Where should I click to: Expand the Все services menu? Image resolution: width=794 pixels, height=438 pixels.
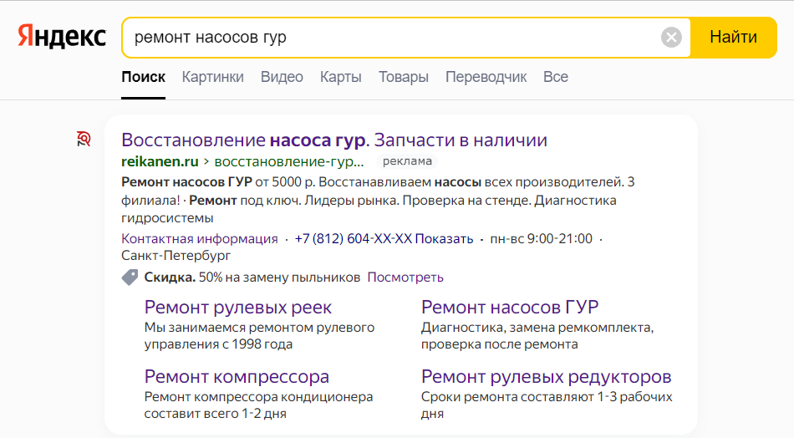pyautogui.click(x=556, y=77)
